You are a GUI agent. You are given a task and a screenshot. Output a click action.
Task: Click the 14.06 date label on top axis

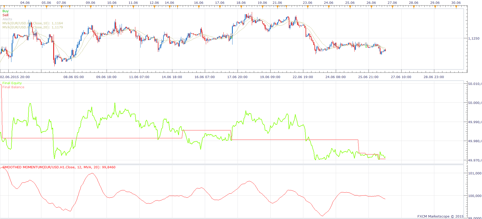pos(170,3)
